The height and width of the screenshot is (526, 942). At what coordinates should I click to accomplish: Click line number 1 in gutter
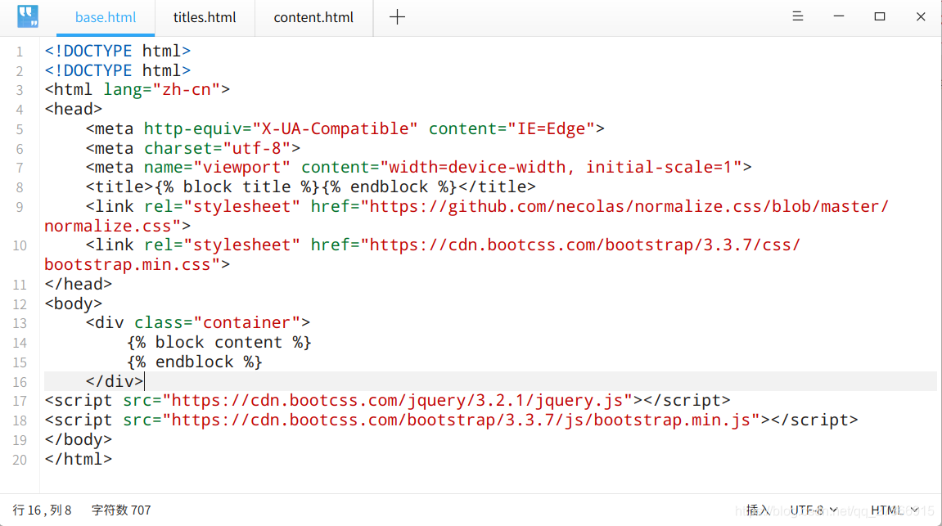(20, 52)
